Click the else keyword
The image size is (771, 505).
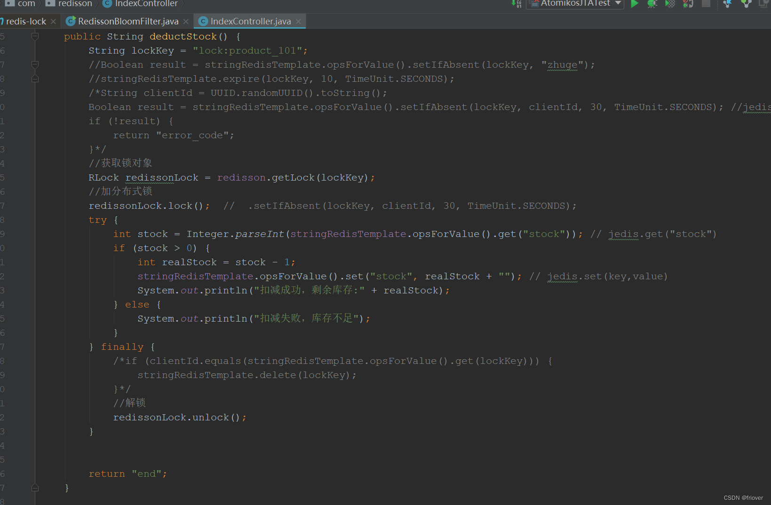click(137, 304)
